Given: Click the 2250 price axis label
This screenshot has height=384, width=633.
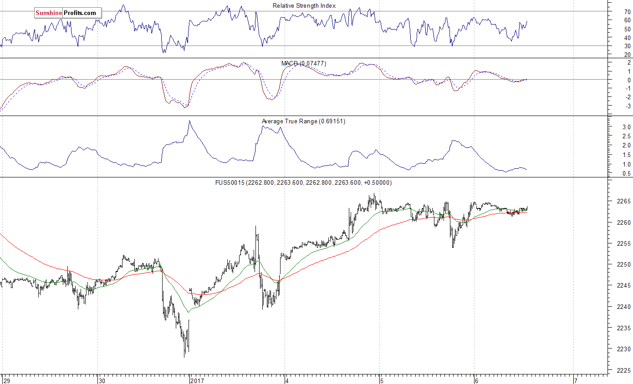Looking at the screenshot, I should tap(623, 264).
